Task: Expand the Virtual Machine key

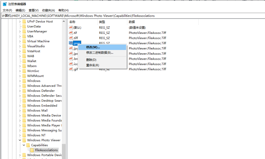Action: click(x=20, y=41)
